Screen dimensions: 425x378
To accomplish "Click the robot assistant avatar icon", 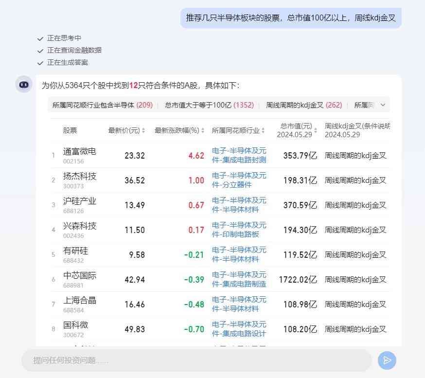I will pos(24,84).
